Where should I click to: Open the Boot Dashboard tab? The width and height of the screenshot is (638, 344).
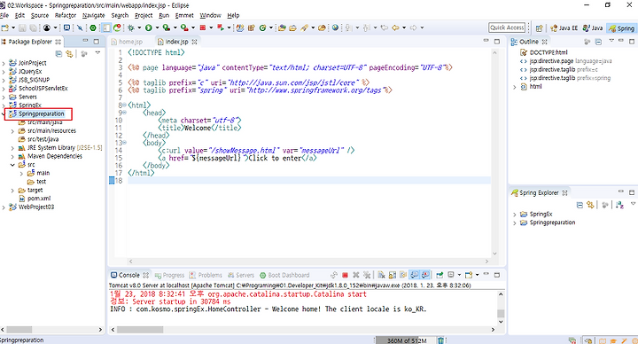click(x=284, y=275)
